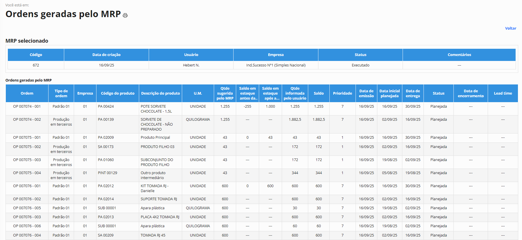The image size is (522, 240).
Task: Click the Data de entrega column header
Action: tap(412, 93)
